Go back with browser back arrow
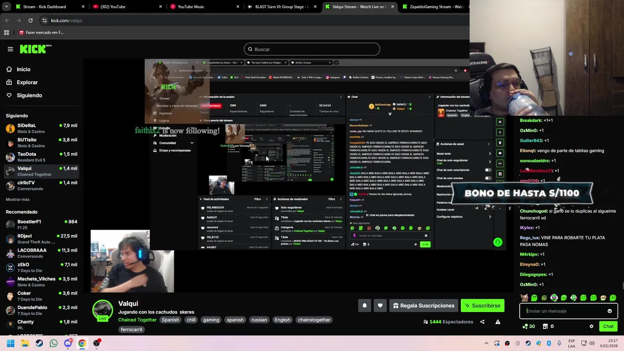The width and height of the screenshot is (624, 351). pyautogui.click(x=7, y=20)
